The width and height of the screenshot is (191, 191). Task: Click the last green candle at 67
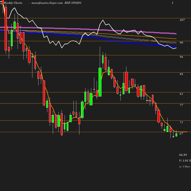coord(176,135)
